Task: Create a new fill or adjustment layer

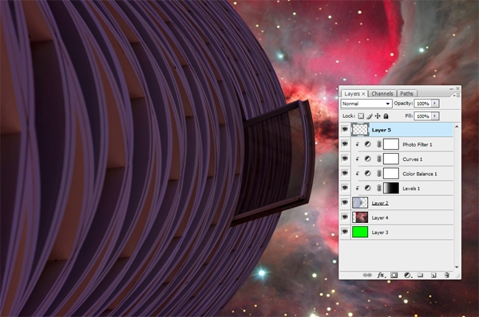Action: click(407, 275)
